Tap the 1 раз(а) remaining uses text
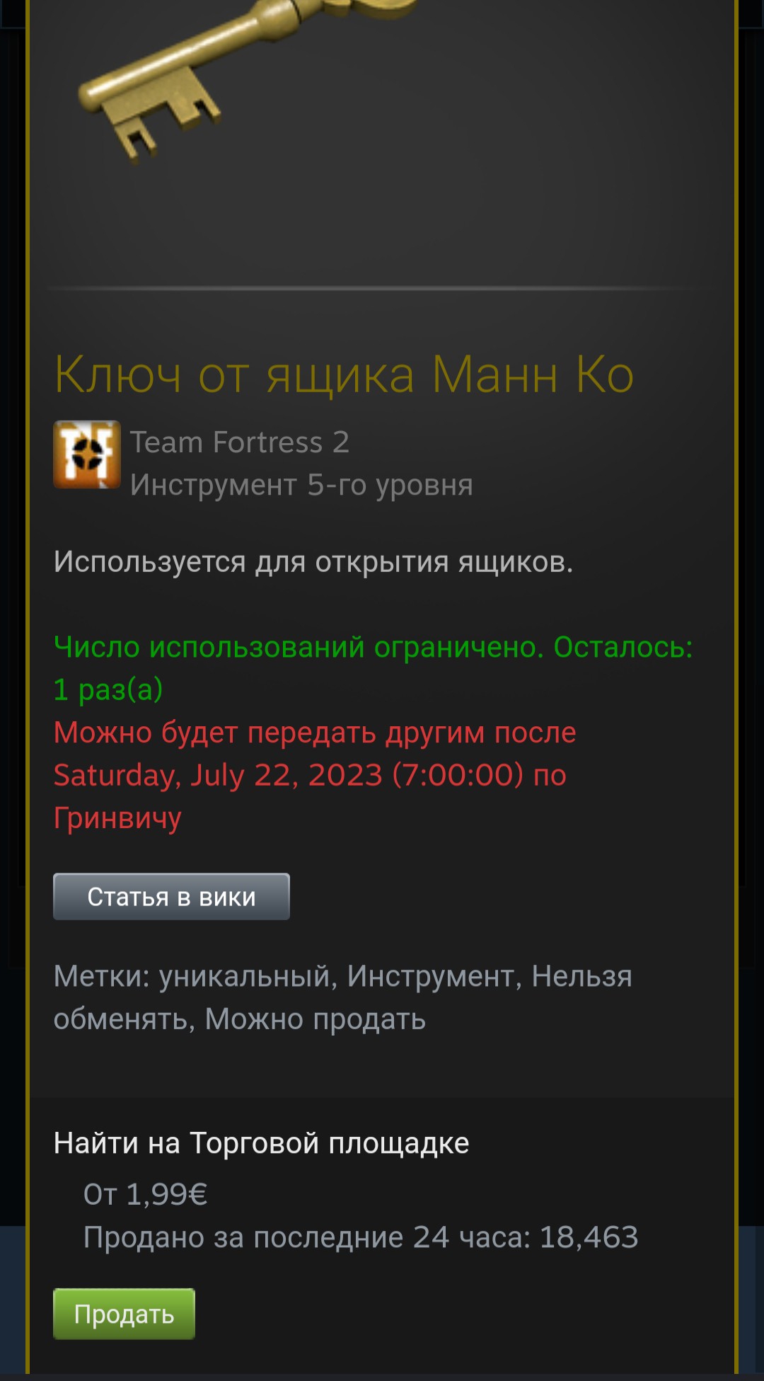Screen dimensions: 764x1381 coord(108,689)
